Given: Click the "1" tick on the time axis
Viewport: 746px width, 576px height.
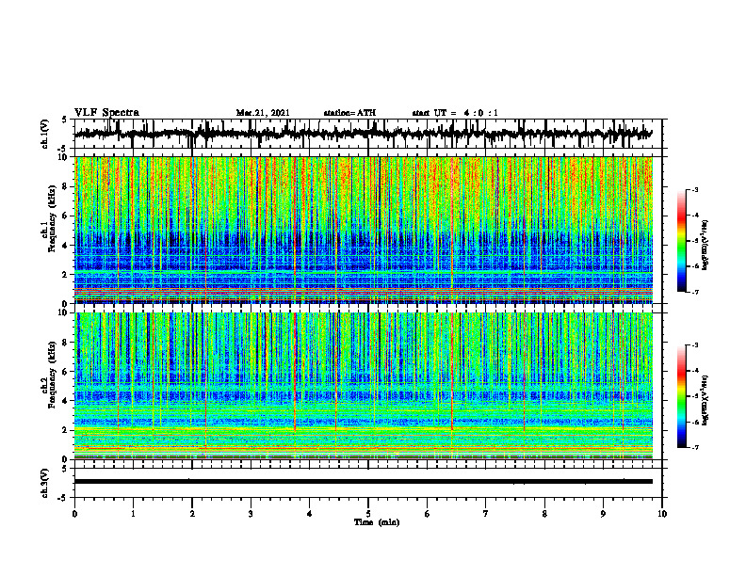Looking at the screenshot, I should click(133, 514).
